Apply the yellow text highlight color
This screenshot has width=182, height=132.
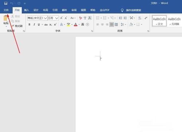coord(68,24)
